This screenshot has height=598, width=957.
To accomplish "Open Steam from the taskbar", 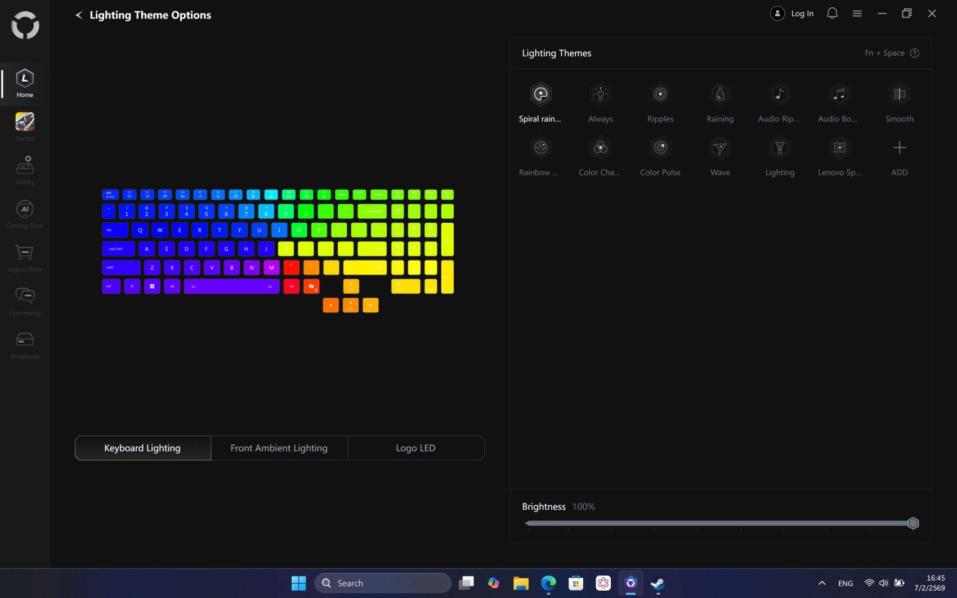I will coord(658,583).
